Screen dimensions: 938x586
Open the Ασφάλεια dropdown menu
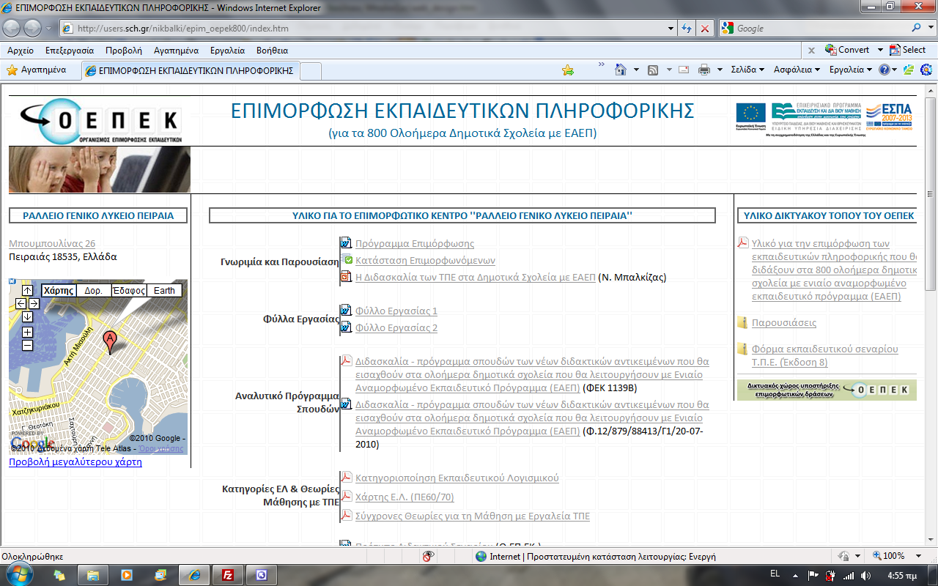tap(797, 70)
